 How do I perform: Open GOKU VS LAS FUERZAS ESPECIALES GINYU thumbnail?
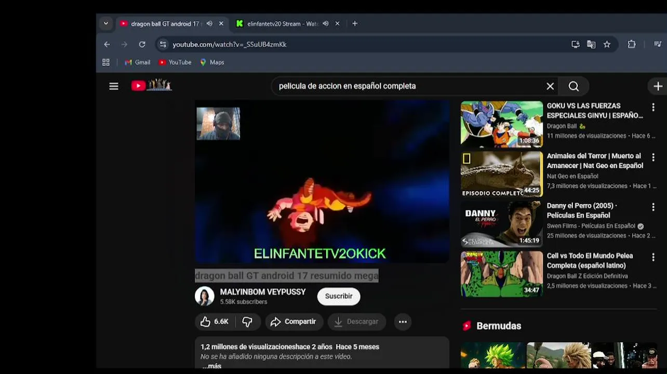pyautogui.click(x=502, y=124)
